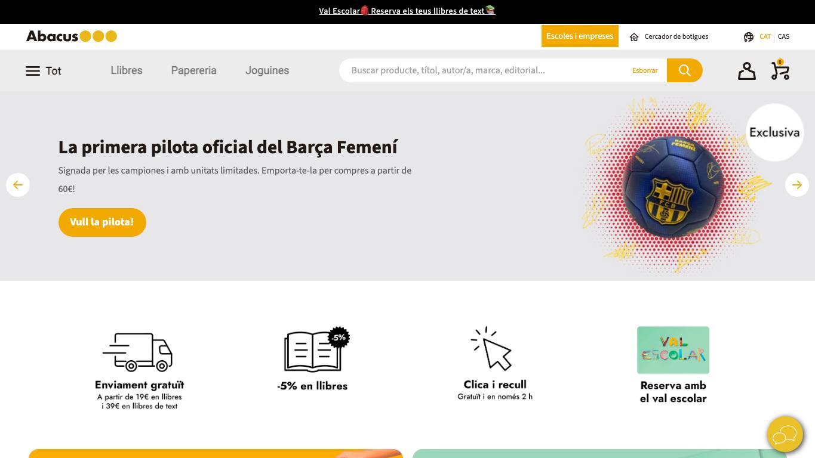Click Esborrar to clear search
The height and width of the screenshot is (458, 815).
645,70
